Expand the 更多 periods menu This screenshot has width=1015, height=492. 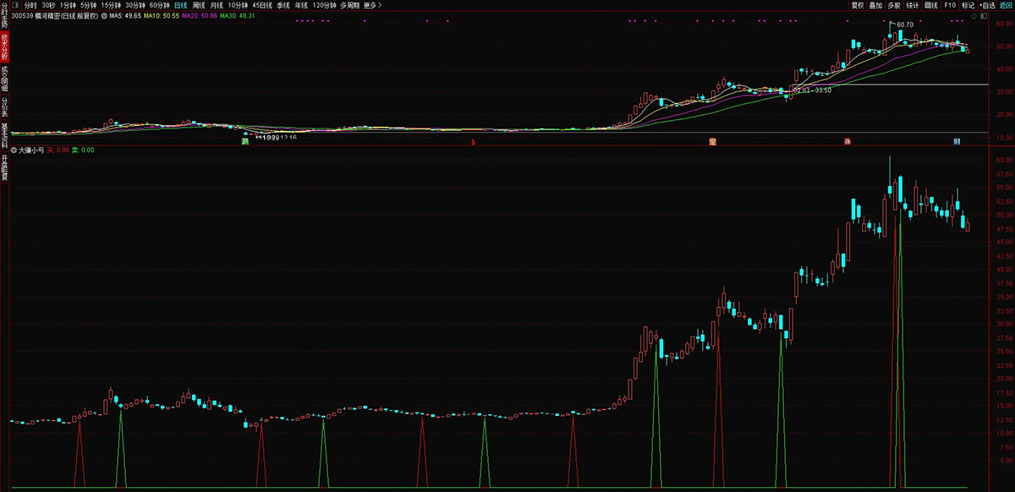coord(372,5)
